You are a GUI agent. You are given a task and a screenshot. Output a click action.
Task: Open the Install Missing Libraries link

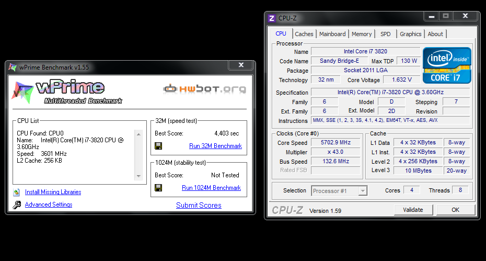pyautogui.click(x=53, y=192)
